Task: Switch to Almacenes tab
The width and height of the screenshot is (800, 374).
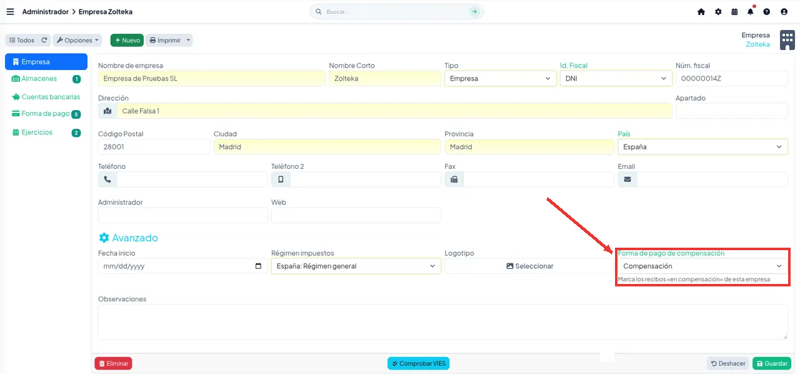Action: (46, 79)
